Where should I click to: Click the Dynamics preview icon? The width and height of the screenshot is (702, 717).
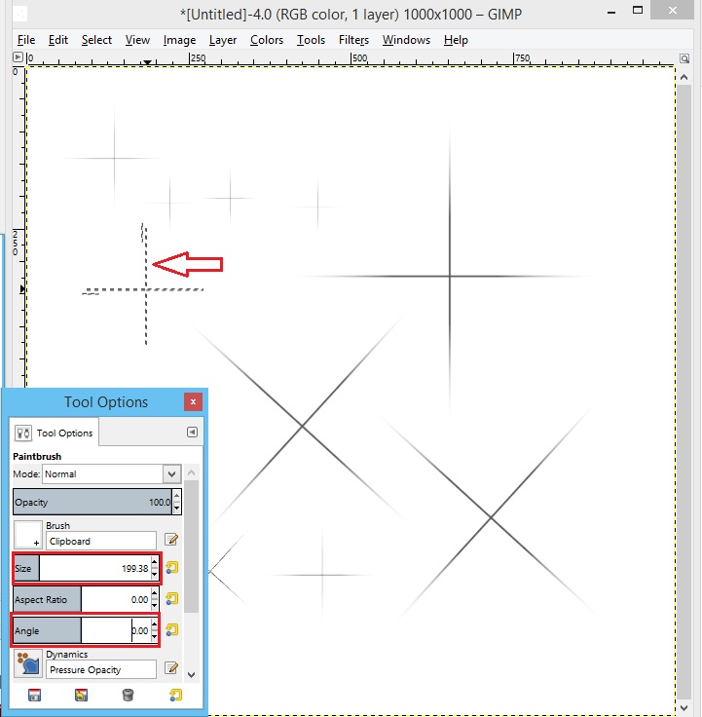click(x=28, y=663)
